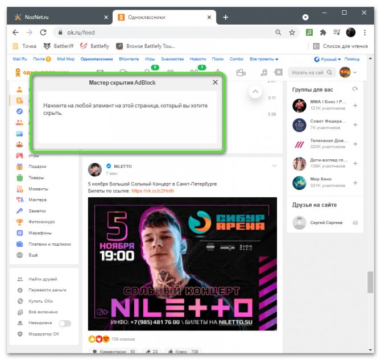
Task: Open the Точка bookmark folder
Action: coord(24,46)
